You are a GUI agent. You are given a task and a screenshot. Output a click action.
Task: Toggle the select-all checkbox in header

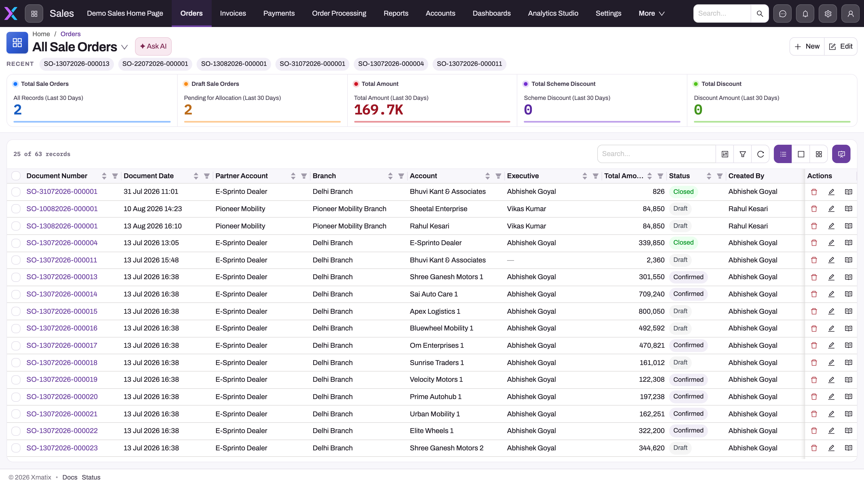[x=16, y=176]
